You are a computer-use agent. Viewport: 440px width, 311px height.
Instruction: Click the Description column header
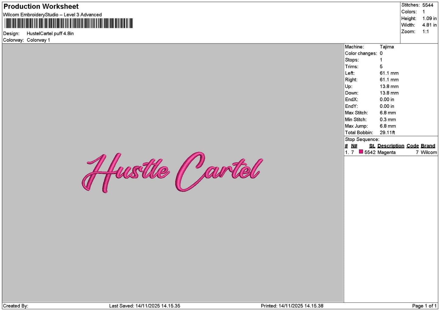391,146
